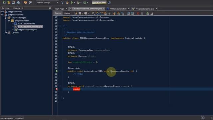Click the Build Project hammer icon
The height and width of the screenshot is (120, 213).
tap(62, 2)
